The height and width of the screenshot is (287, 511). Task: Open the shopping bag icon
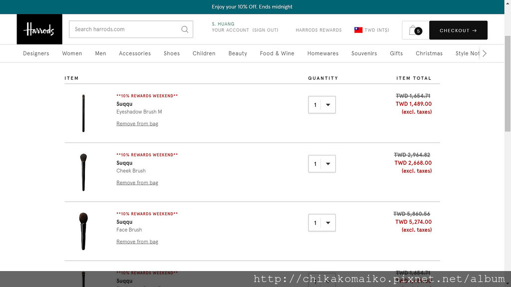[x=415, y=30]
